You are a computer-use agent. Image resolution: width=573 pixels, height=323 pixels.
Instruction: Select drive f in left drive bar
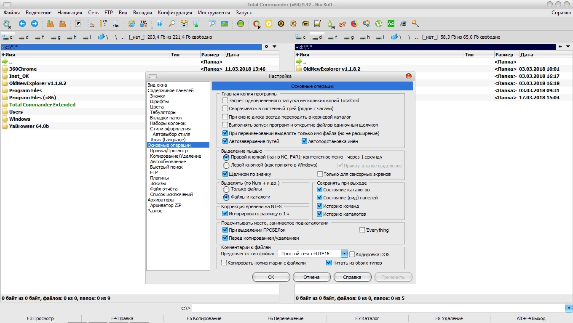tap(40, 37)
